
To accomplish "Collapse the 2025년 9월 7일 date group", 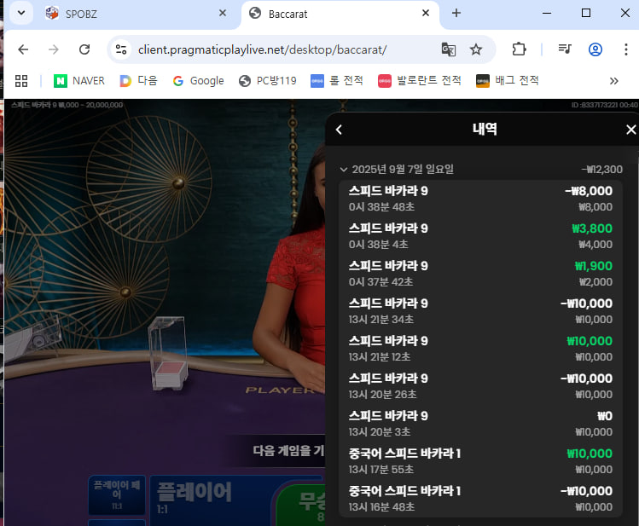I will pos(344,169).
